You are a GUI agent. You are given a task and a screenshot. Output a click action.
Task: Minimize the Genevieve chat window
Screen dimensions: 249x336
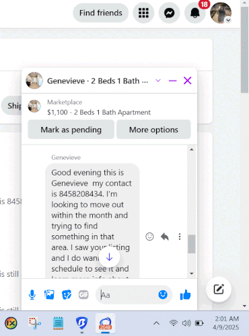point(173,81)
